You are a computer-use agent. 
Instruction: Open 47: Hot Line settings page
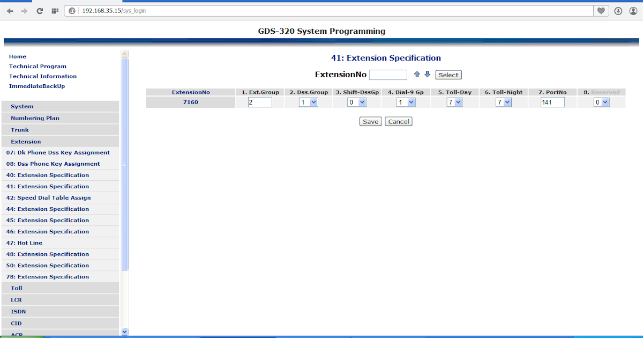(x=24, y=243)
